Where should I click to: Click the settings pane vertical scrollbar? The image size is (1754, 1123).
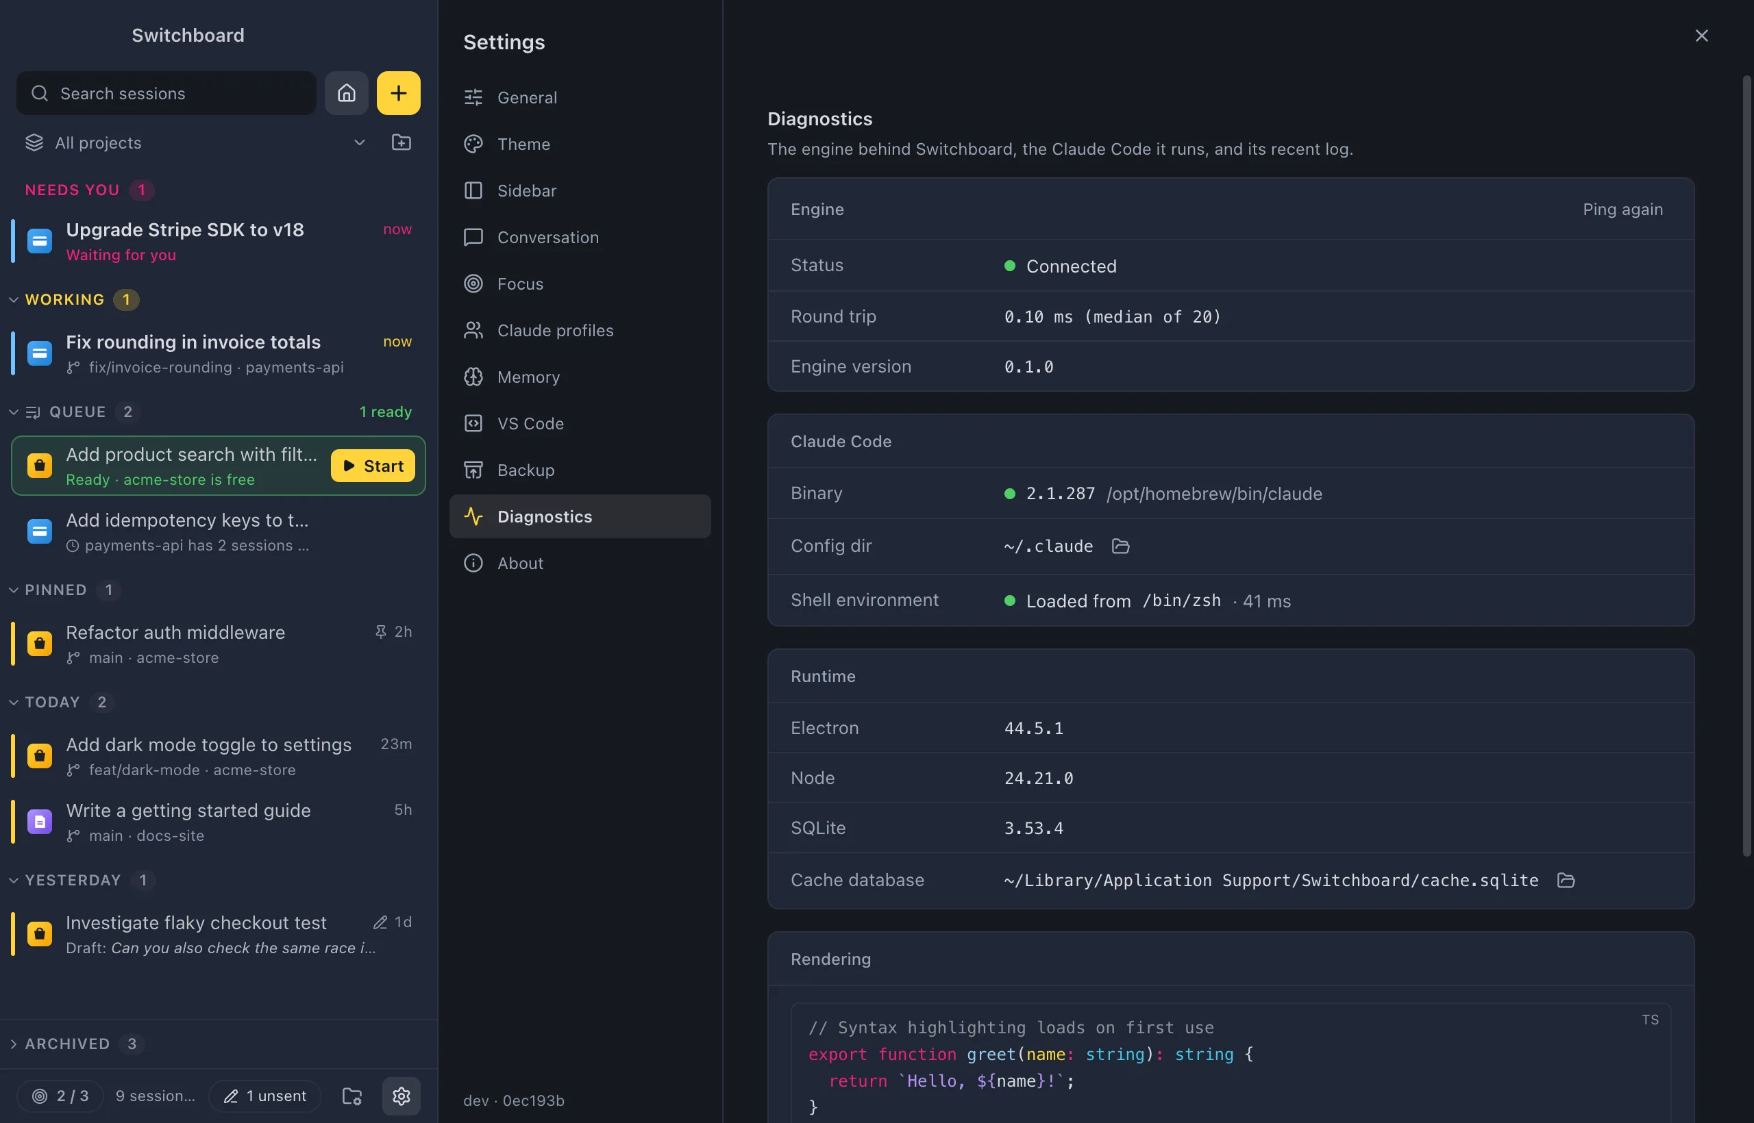coord(1746,467)
